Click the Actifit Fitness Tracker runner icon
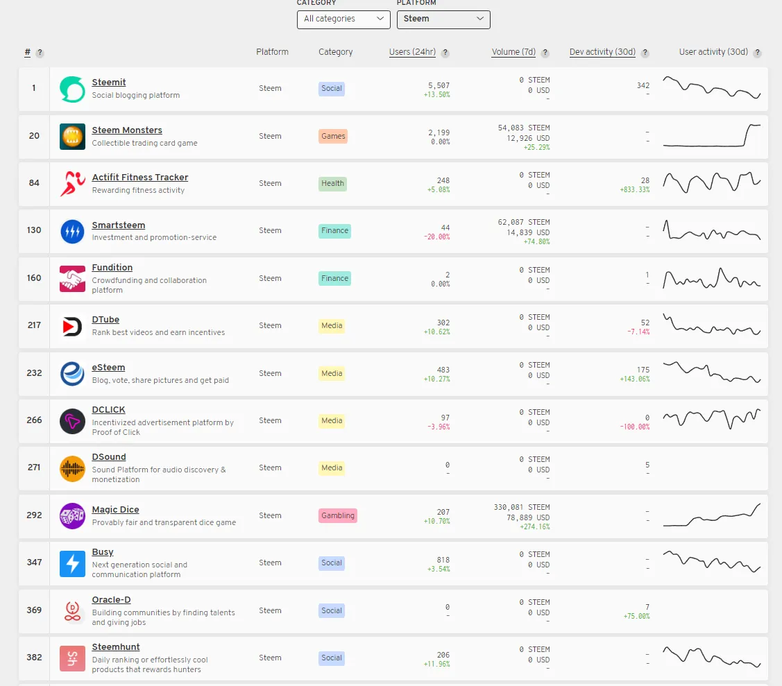Image resolution: width=782 pixels, height=686 pixels. click(x=72, y=183)
